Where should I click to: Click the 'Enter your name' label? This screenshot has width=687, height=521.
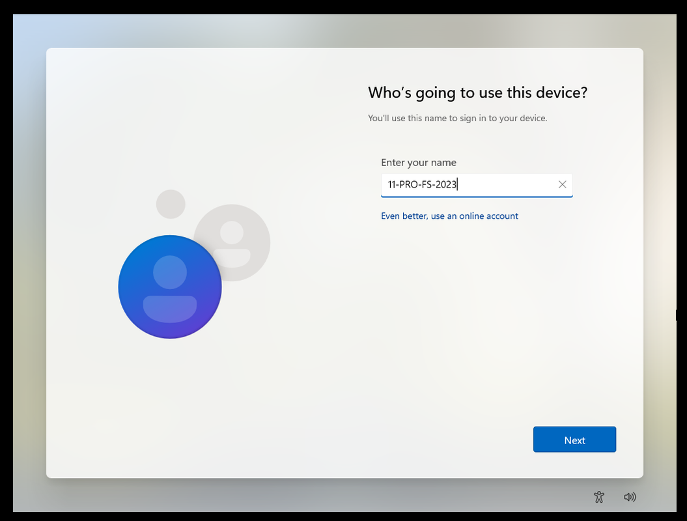[419, 163]
